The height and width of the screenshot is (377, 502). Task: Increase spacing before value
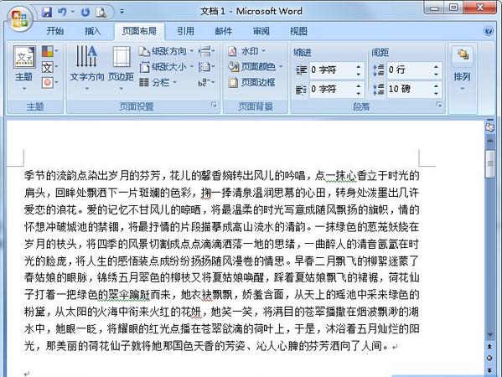click(x=436, y=66)
